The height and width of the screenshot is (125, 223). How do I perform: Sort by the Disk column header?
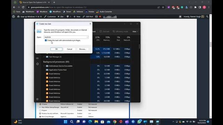pyautogui.click(x=118, y=39)
